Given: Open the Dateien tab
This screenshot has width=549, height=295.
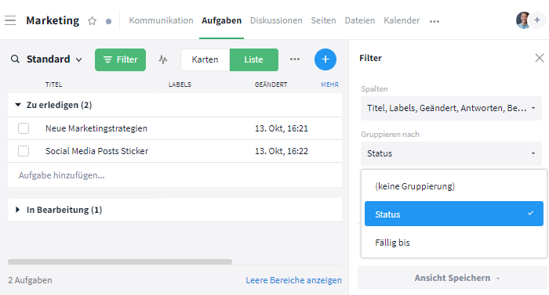Looking at the screenshot, I should 360,20.
